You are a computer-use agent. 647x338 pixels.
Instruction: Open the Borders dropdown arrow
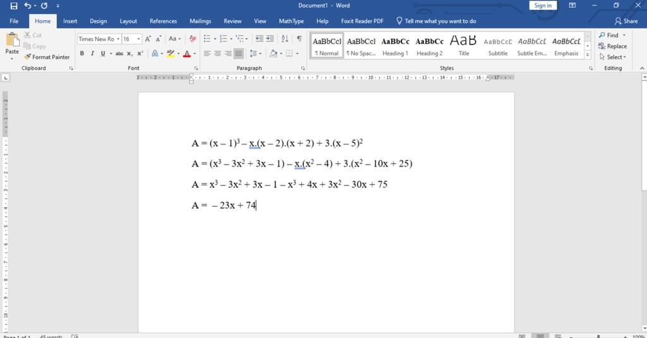pyautogui.click(x=297, y=54)
